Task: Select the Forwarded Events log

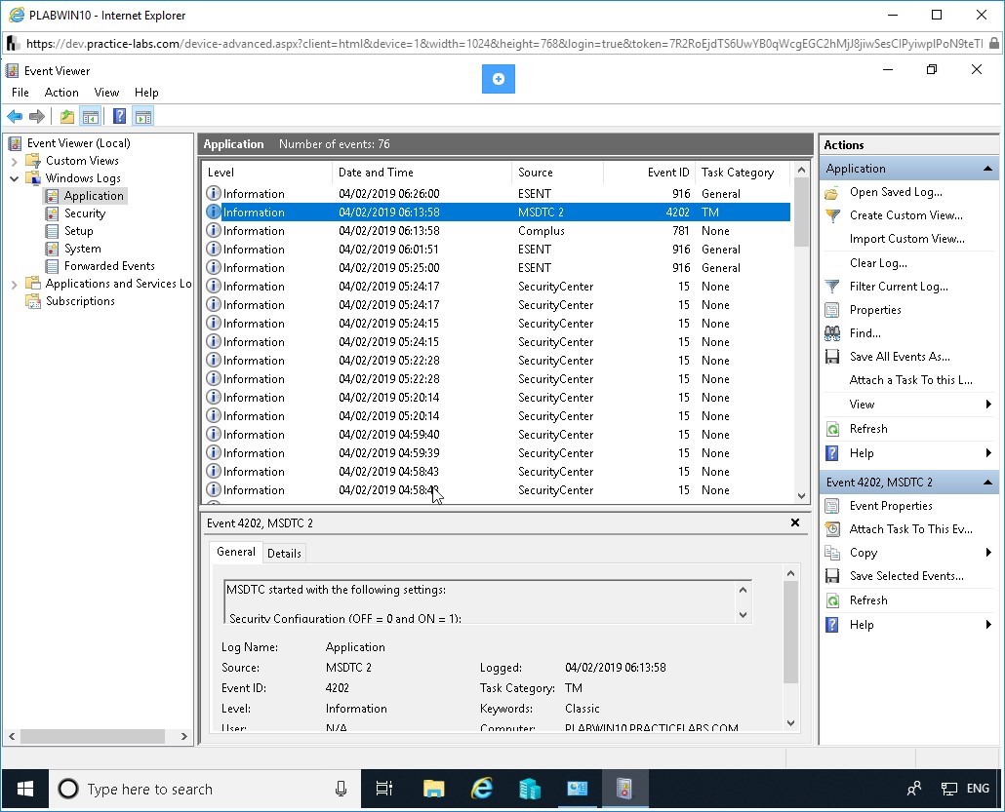Action: coord(109,266)
